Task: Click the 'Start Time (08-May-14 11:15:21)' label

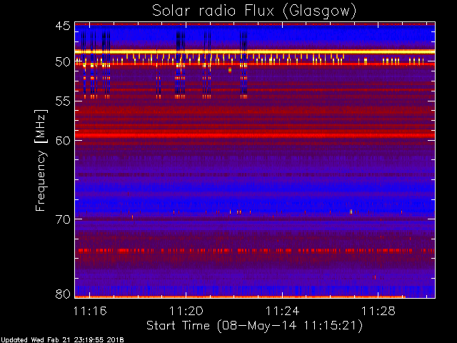Action: point(254,326)
